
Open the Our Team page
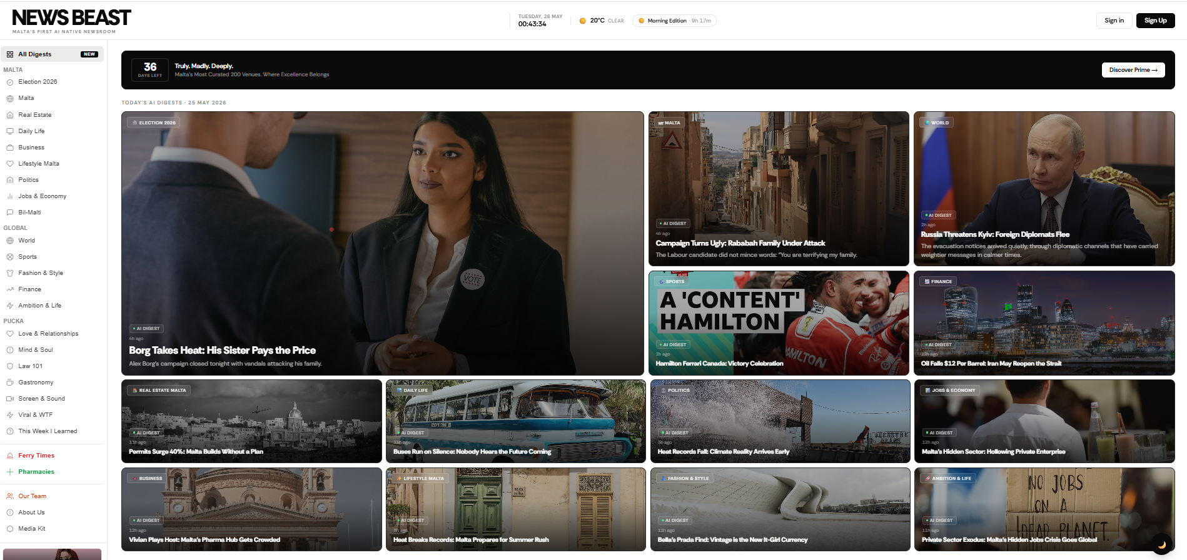(x=32, y=496)
